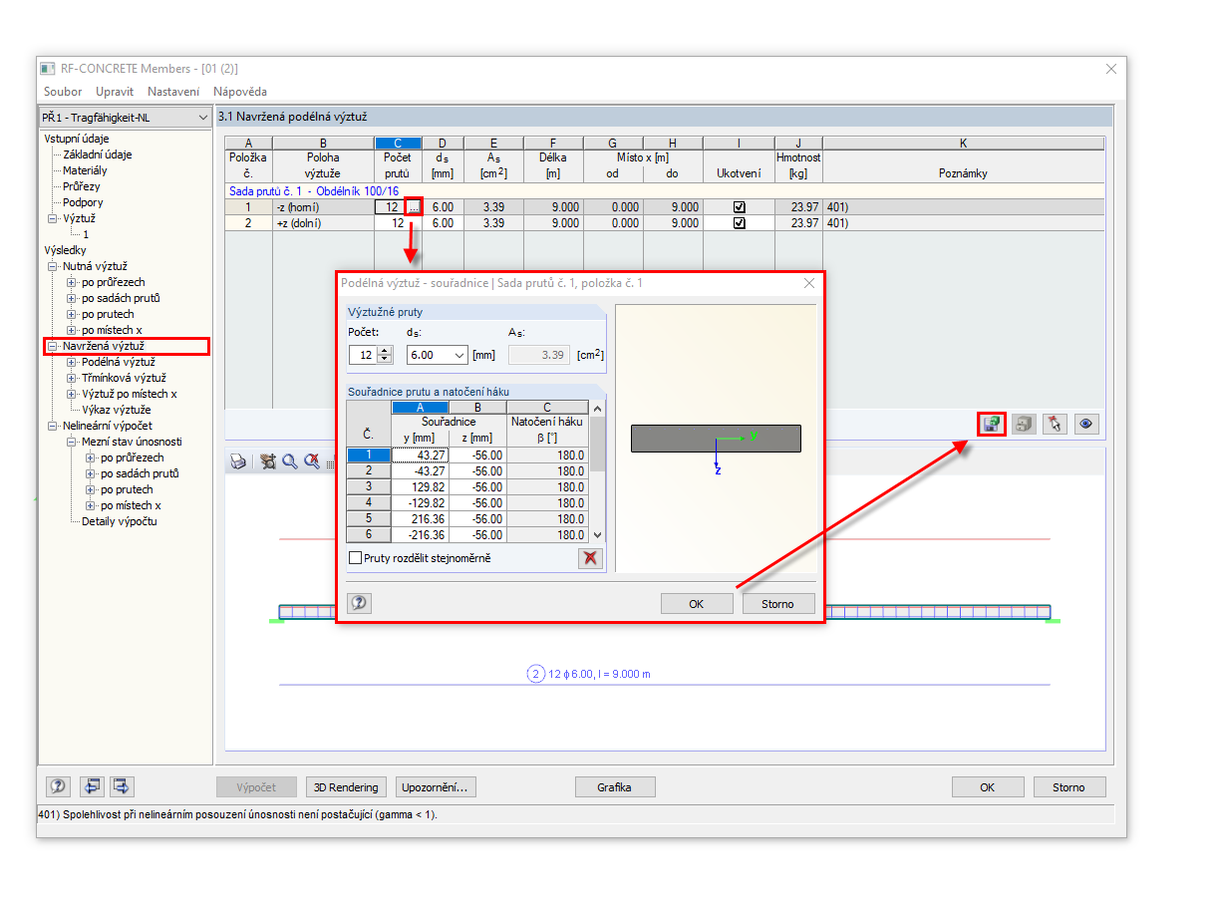This screenshot has width=1217, height=913.
Task: Click the ellipsis button in Počet prutů cell
Action: [x=414, y=207]
